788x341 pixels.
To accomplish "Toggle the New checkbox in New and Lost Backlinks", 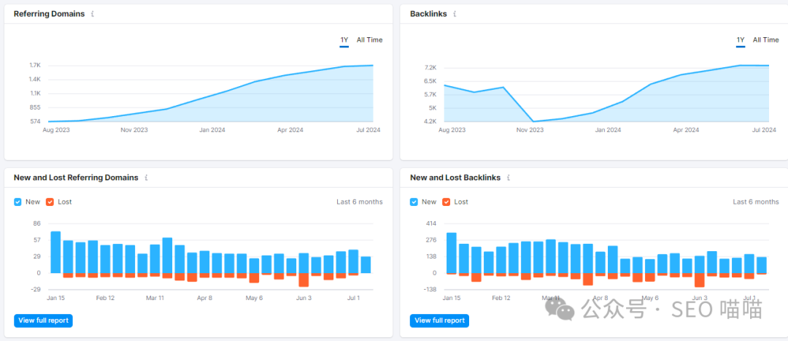I will [414, 202].
